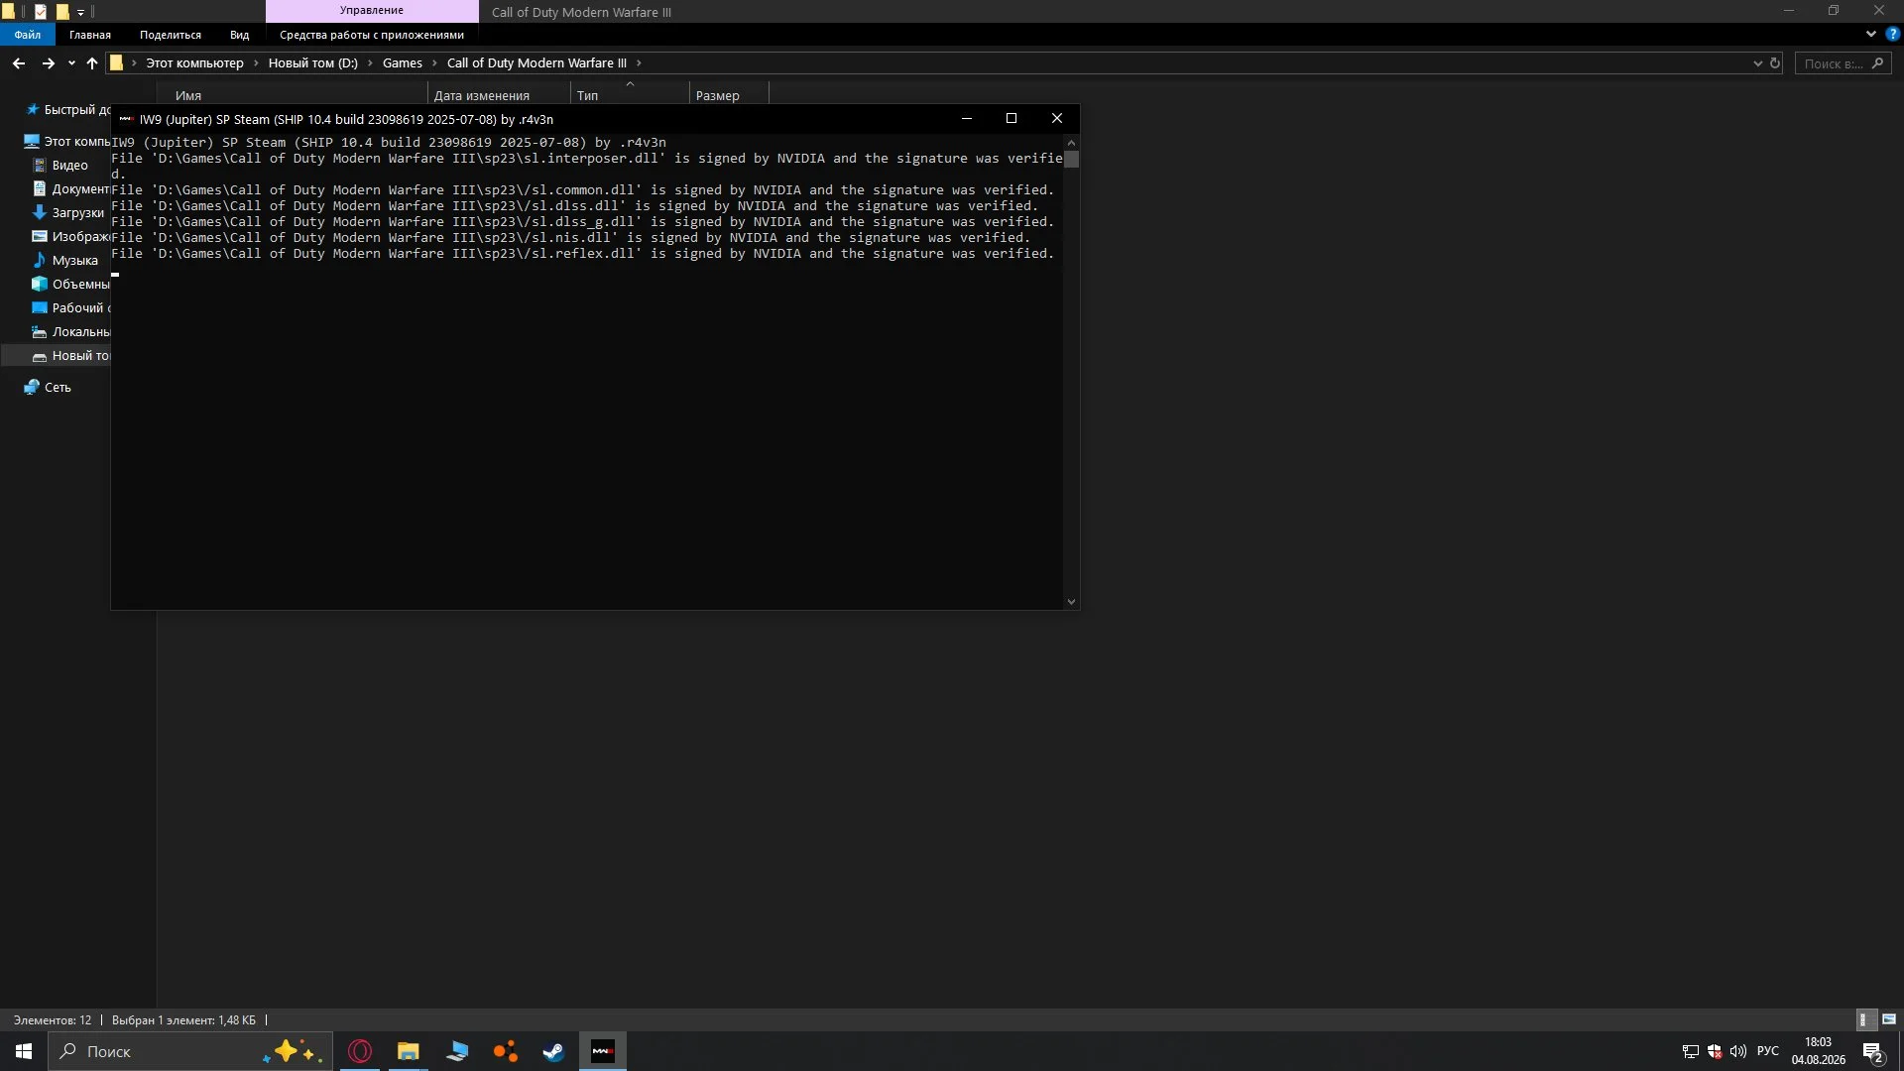Screen dimensions: 1904x1071
Task: Click New Folder icon in Quick Access Toolbar
Action: (x=62, y=12)
